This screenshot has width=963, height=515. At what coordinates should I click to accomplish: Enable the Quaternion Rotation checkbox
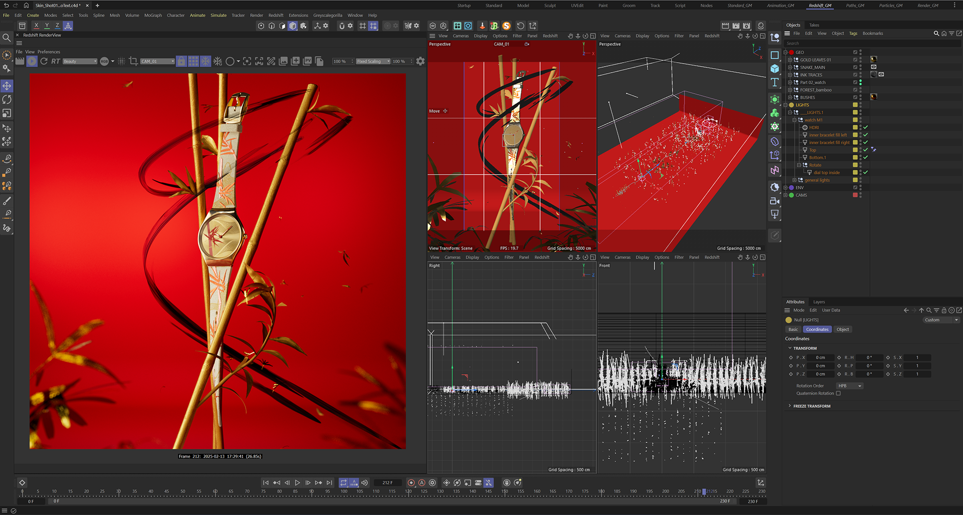point(838,393)
